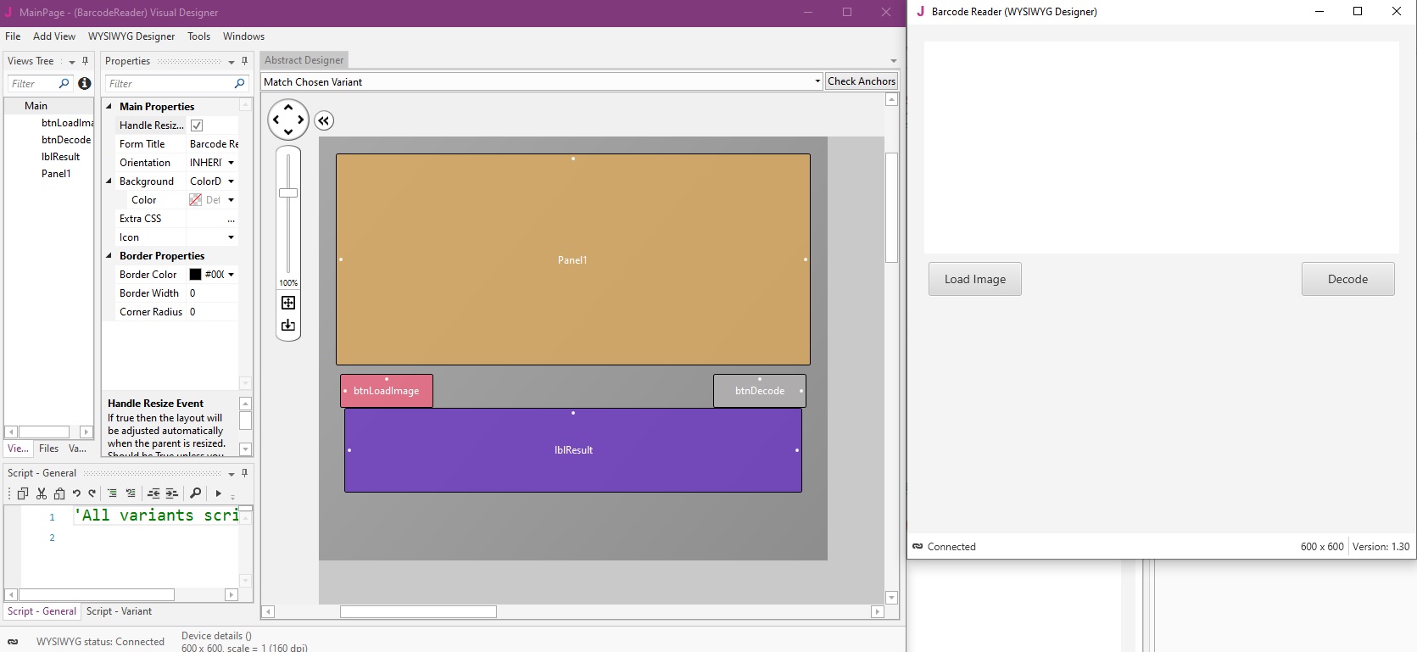Open the Orientation dropdown
Viewport: 1417px width, 652px height.
pos(231,163)
